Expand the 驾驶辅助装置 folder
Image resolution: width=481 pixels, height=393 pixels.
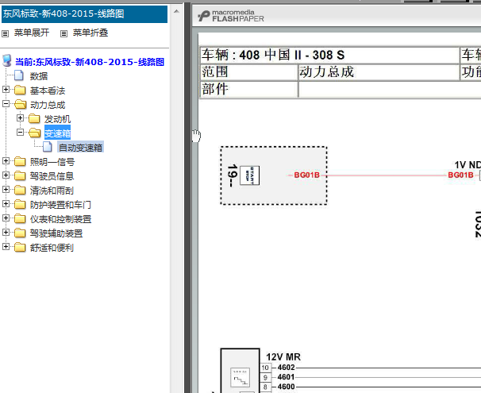coord(6,233)
